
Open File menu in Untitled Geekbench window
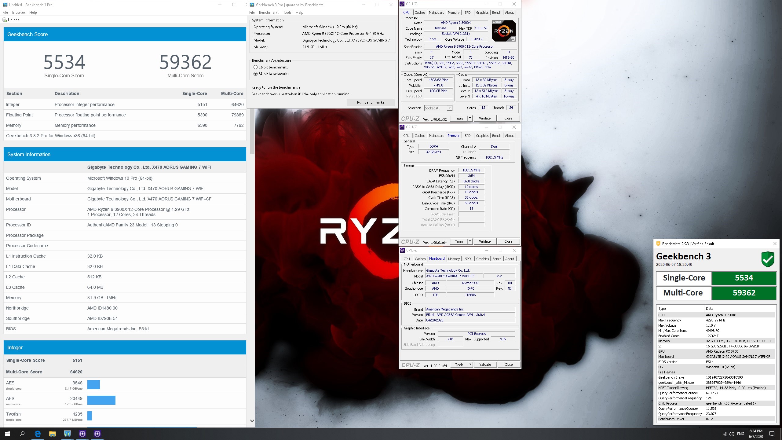click(5, 13)
